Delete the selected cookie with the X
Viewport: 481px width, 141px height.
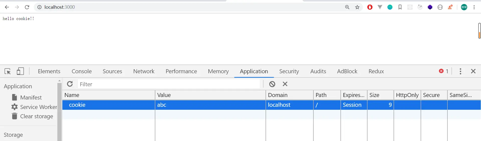pos(285,84)
